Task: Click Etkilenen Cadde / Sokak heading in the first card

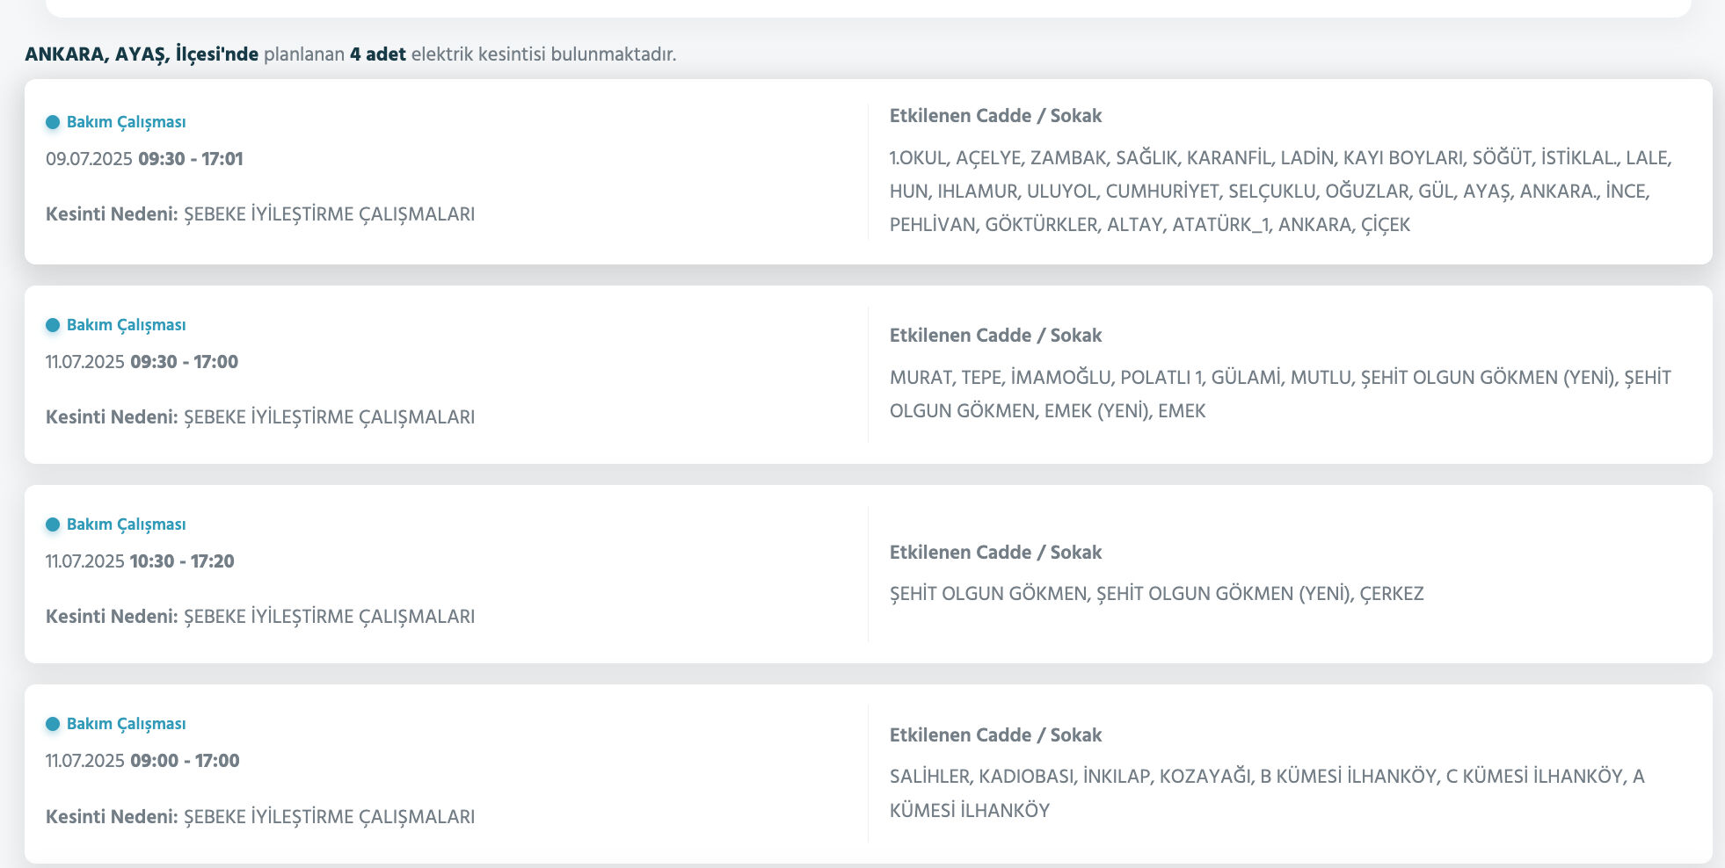Action: (995, 116)
